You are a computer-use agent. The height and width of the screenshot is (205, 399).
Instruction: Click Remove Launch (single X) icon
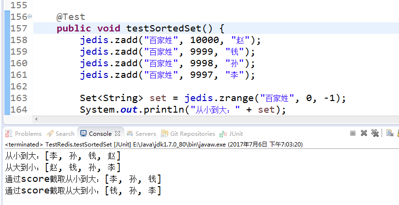click(x=364, y=133)
